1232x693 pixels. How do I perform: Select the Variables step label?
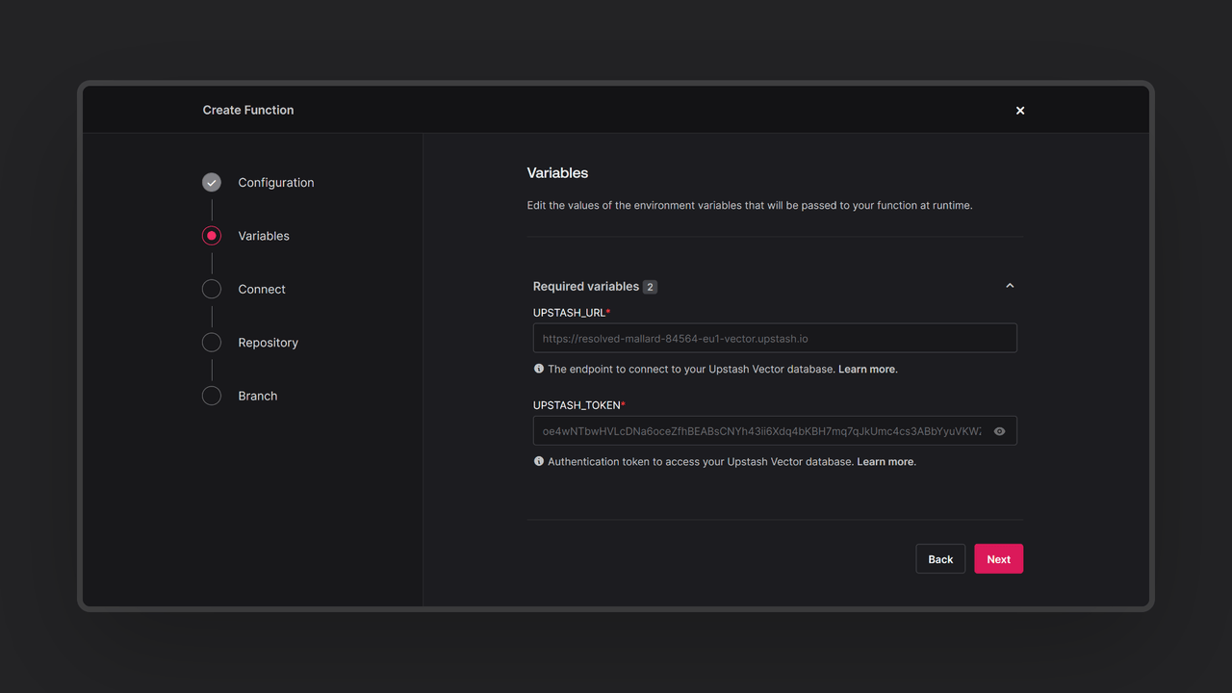(x=264, y=236)
